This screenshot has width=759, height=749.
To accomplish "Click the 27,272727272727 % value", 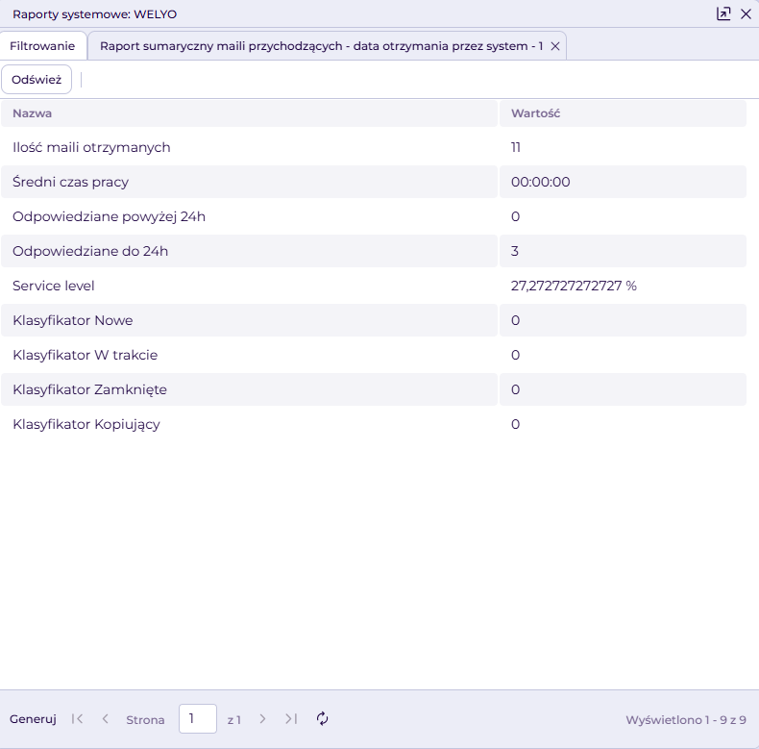I will pos(574,286).
